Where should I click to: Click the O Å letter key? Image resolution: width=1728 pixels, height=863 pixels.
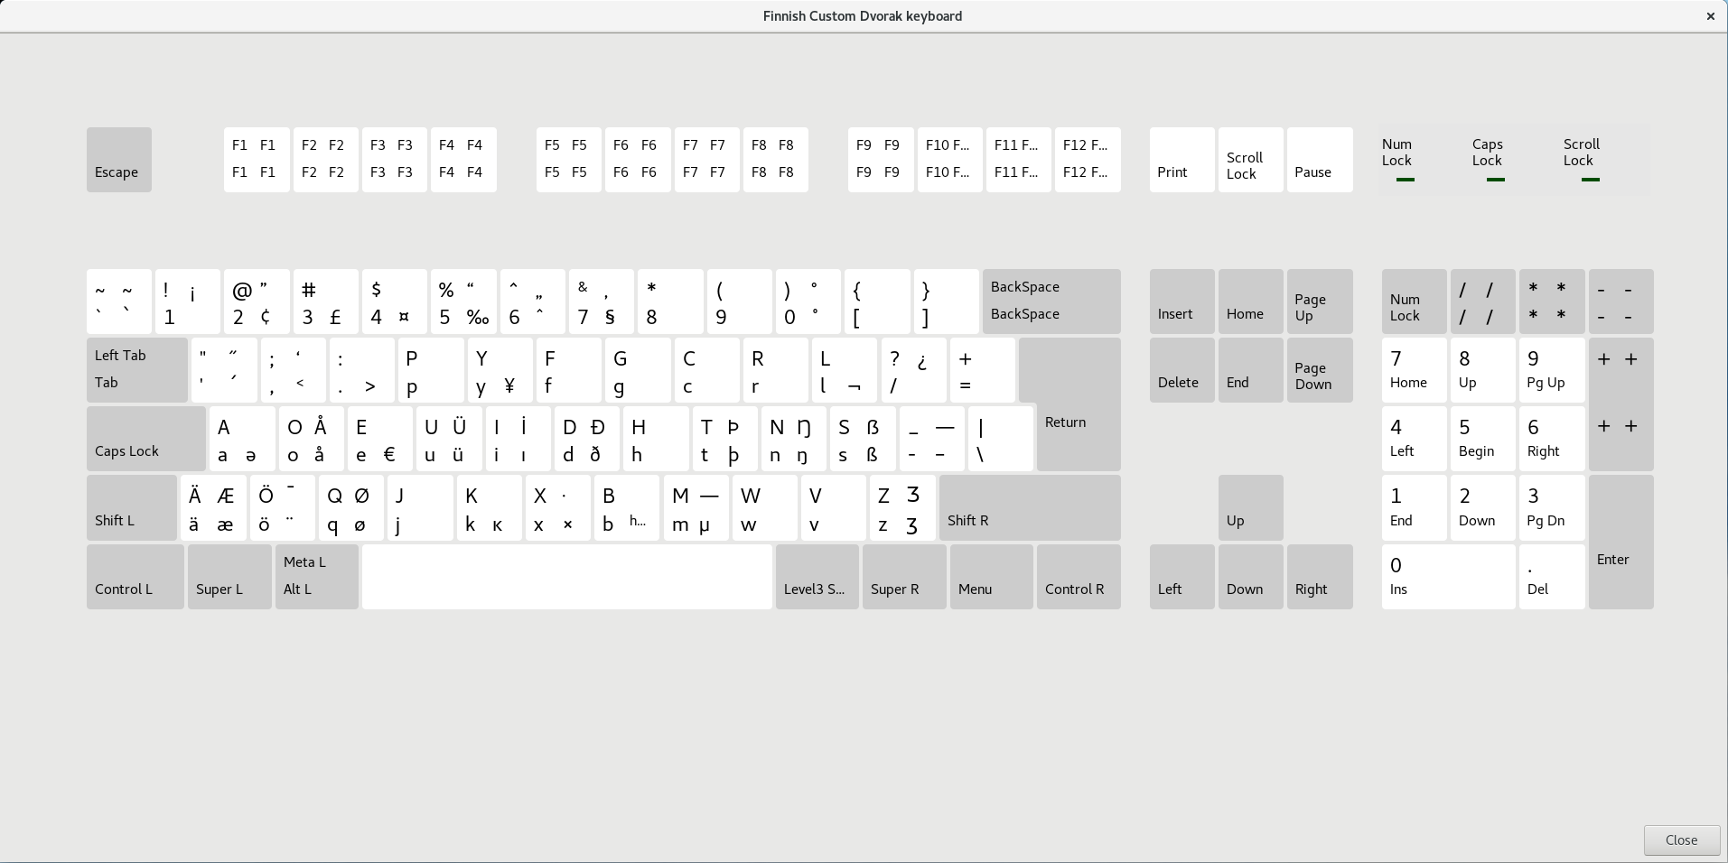(x=312, y=439)
